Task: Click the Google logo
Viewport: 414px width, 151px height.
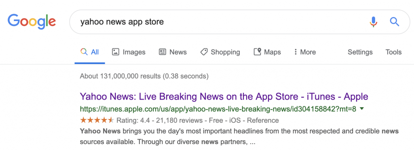Action: [32, 22]
